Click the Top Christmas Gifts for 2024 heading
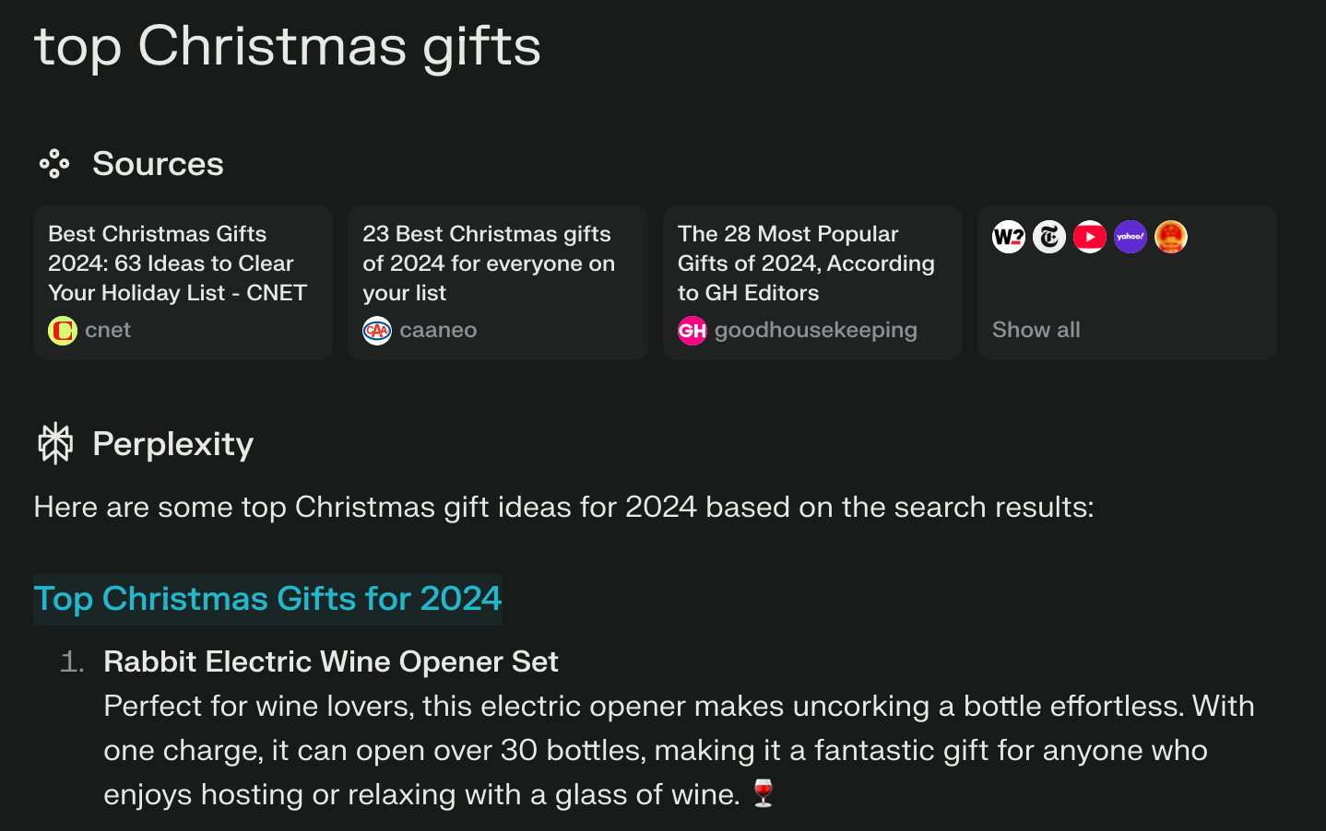The height and width of the screenshot is (831, 1326). (x=267, y=599)
